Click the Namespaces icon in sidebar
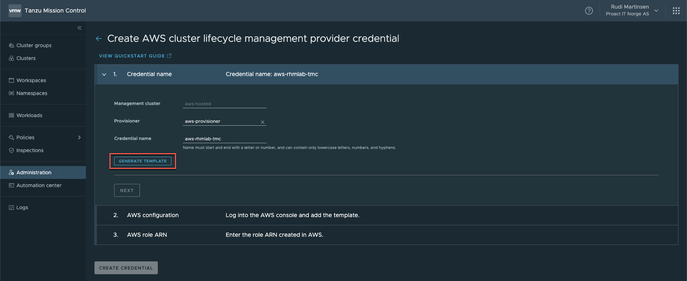 11,93
